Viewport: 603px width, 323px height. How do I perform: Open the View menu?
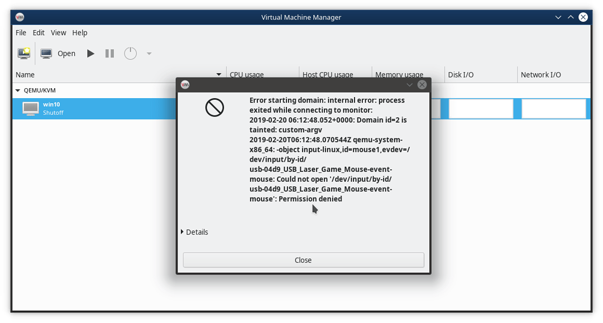(x=59, y=33)
